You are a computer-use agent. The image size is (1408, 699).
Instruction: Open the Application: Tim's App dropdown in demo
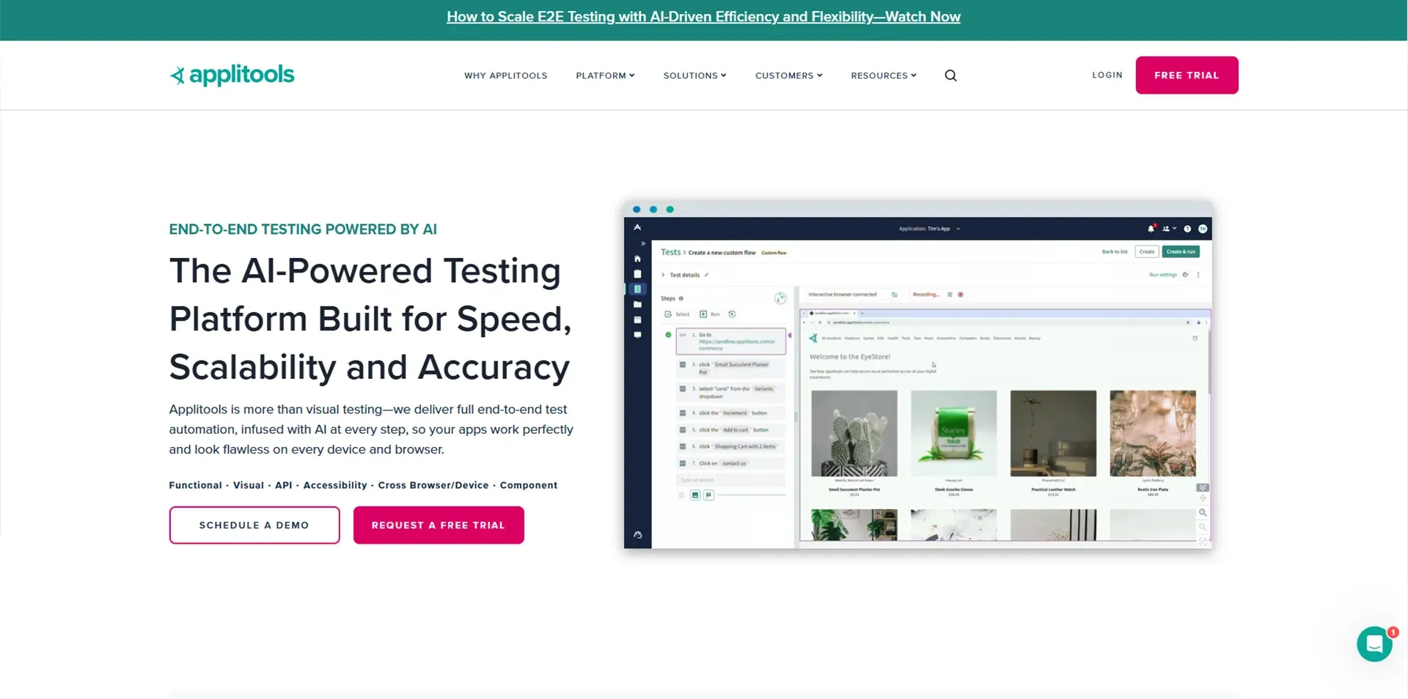coord(929,229)
